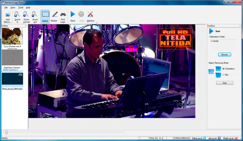Close the Toolbox panel
Screen dimensions: 243x141
(240, 26)
